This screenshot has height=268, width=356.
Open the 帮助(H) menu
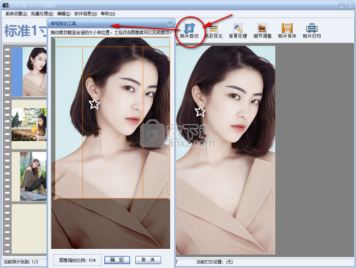point(108,14)
